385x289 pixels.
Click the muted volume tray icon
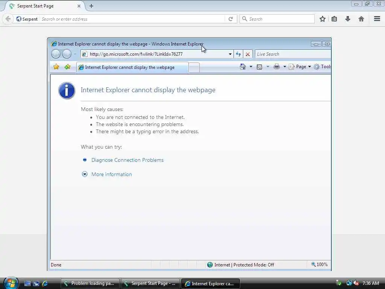pyautogui.click(x=356, y=283)
